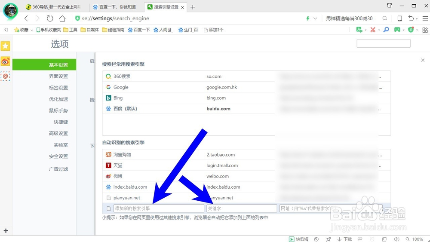Open the 生门_百 bookmark
Viewport: 430px width, 242px height.
point(188,30)
